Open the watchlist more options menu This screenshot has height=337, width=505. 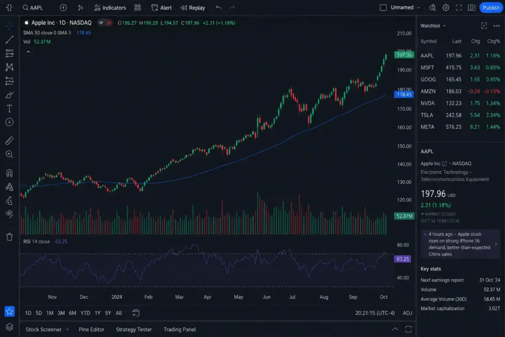pyautogui.click(x=496, y=26)
